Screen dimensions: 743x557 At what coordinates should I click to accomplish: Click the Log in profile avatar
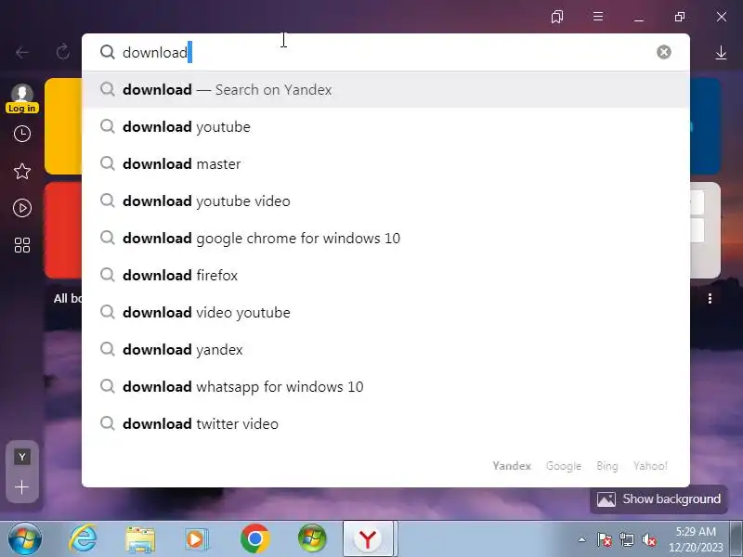tap(21, 98)
